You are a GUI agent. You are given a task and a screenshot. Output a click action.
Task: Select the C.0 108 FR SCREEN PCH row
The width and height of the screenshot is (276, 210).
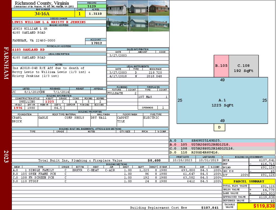(117, 177)
